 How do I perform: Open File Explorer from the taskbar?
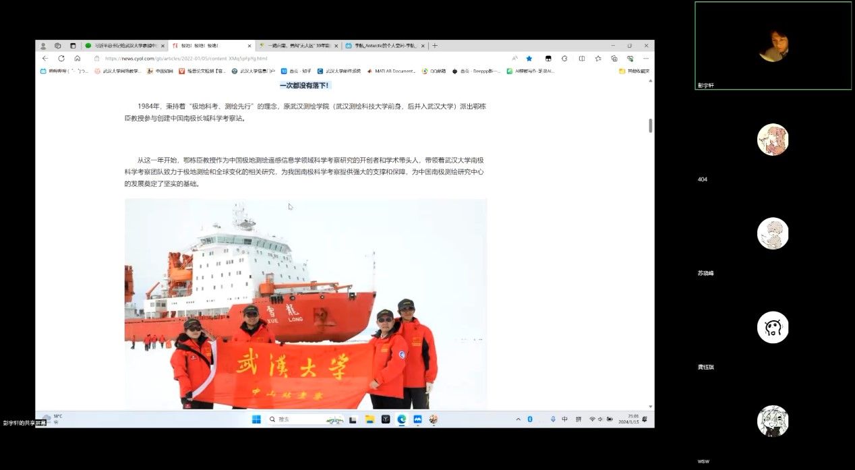pyautogui.click(x=370, y=419)
